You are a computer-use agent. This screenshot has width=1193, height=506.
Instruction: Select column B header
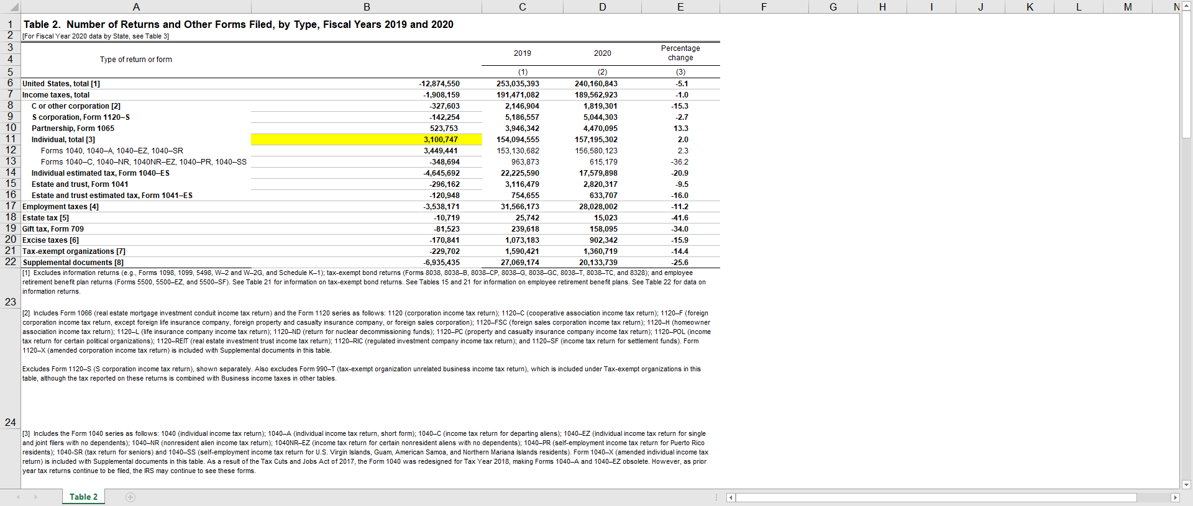(x=367, y=7)
